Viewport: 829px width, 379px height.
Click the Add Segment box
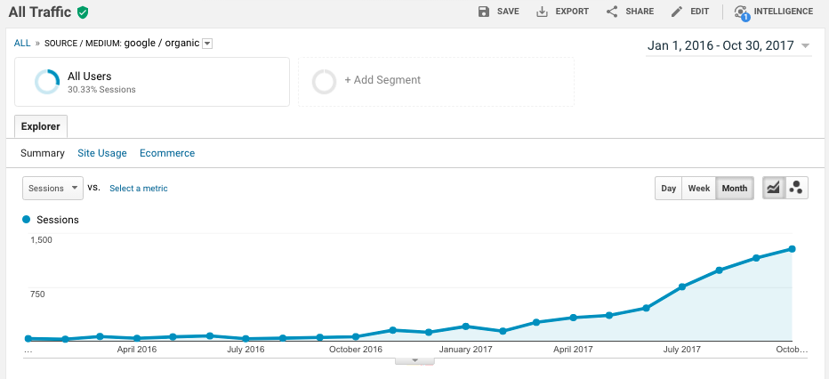click(436, 81)
